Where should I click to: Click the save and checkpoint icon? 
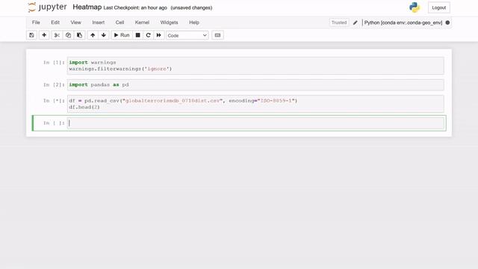(31, 35)
